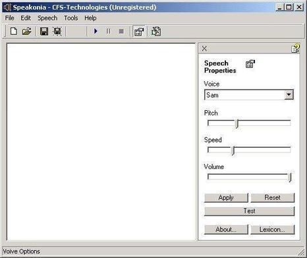Open the help icon in panel header
The height and width of the screenshot is (258, 307).
point(295,48)
